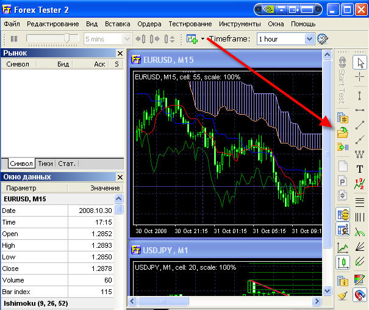Select the Fibonacci arc tool
Image resolution: width=369 pixels, height=310 pixels.
pos(360,232)
